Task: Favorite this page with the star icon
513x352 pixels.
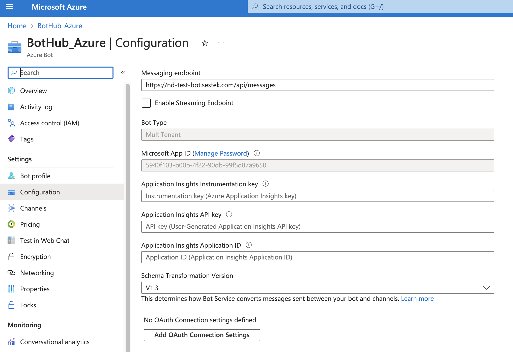Action: coord(205,43)
